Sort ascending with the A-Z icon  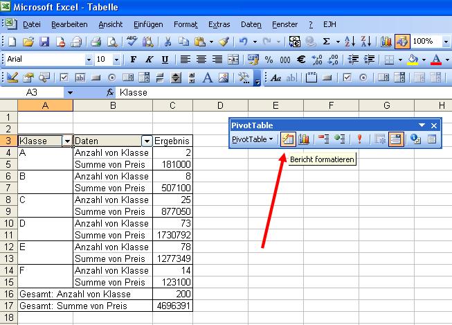tap(350, 42)
